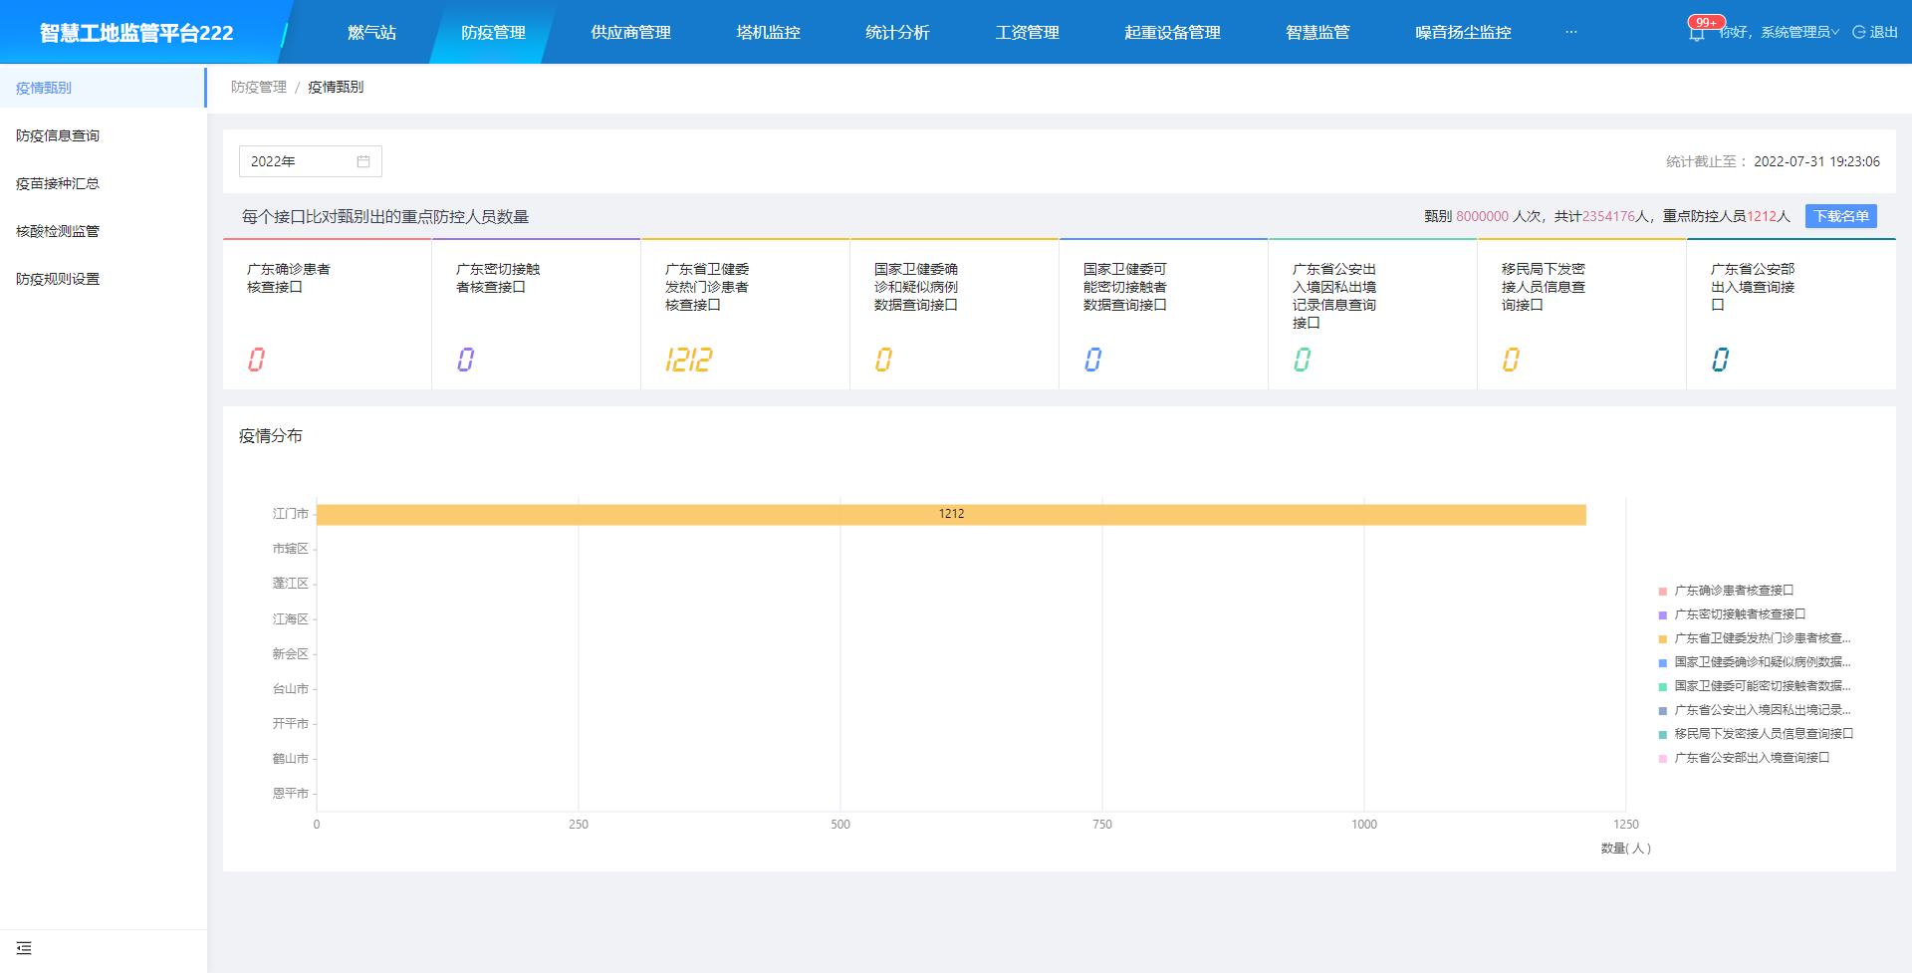Image resolution: width=1912 pixels, height=973 pixels.
Task: Click the 鹤山市 axis label
Action: [290, 759]
